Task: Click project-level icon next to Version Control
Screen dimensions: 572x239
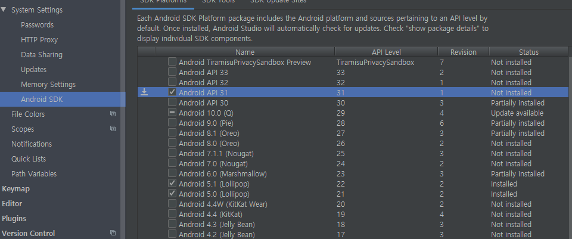Action: [x=113, y=233]
